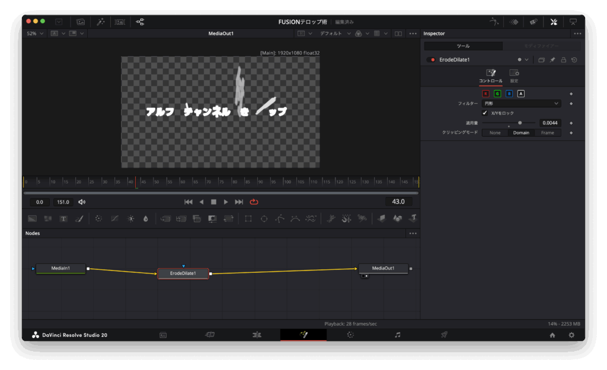Toggle the Nodes panel icon in the top bar
This screenshot has height=370, width=607.
click(140, 21)
